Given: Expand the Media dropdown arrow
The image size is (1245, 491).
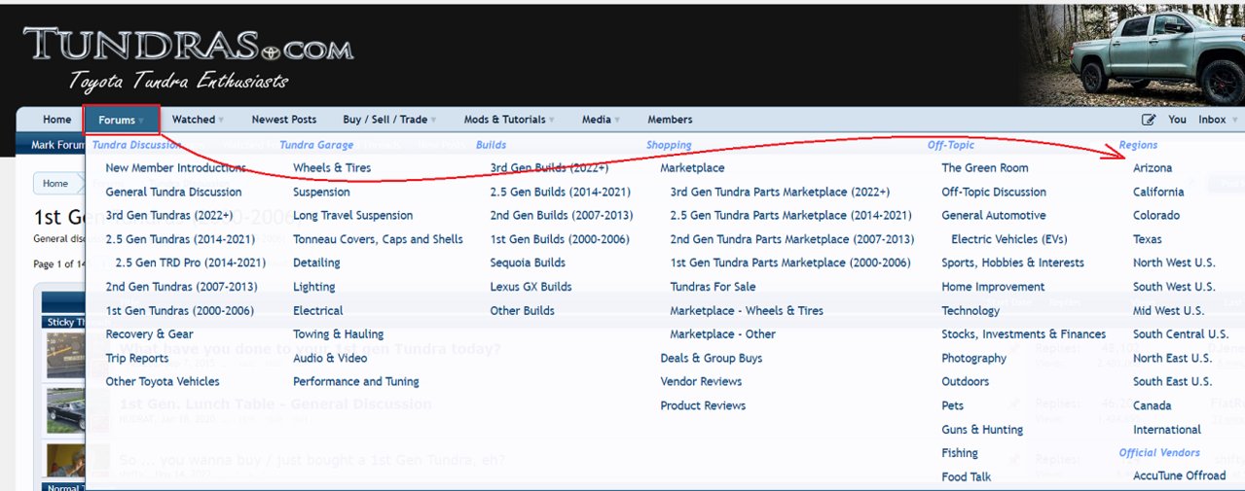Looking at the screenshot, I should point(617,121).
